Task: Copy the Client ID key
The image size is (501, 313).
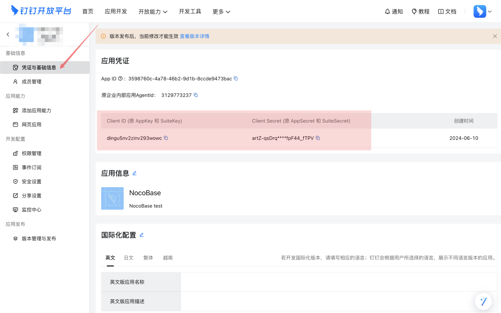Action: pos(166,138)
